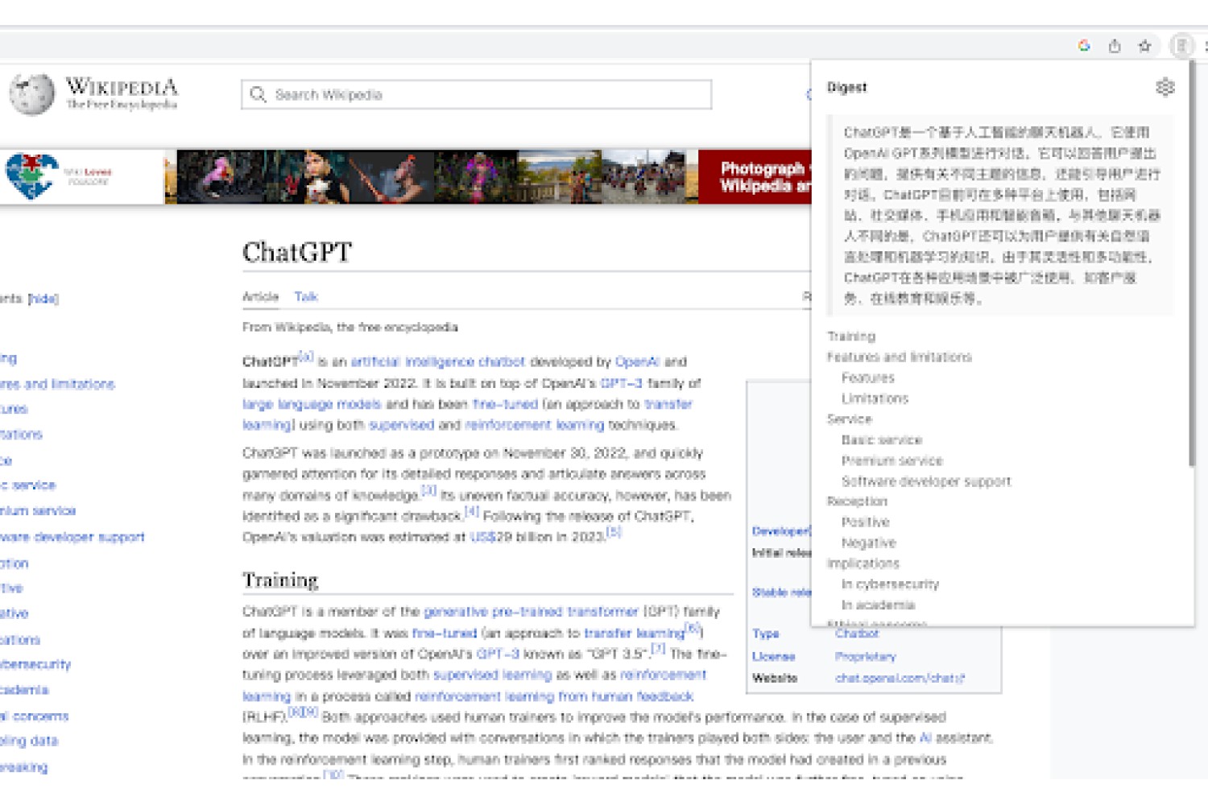Go to Implications in Digest outline
Screen dimensions: 1208x805
(863, 563)
